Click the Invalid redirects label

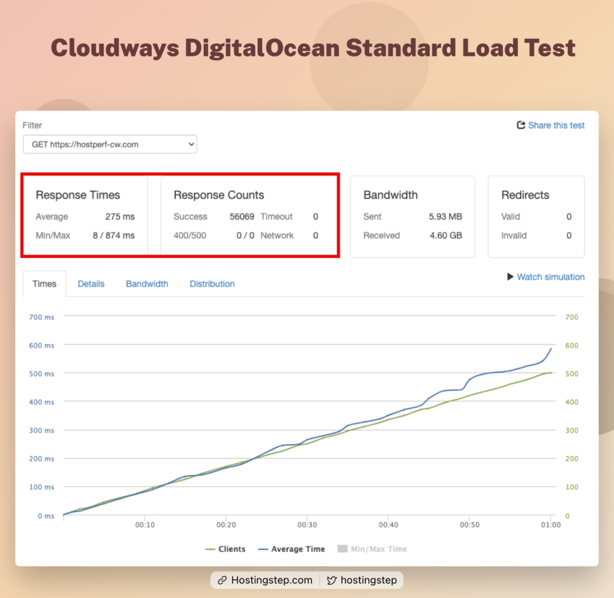514,235
